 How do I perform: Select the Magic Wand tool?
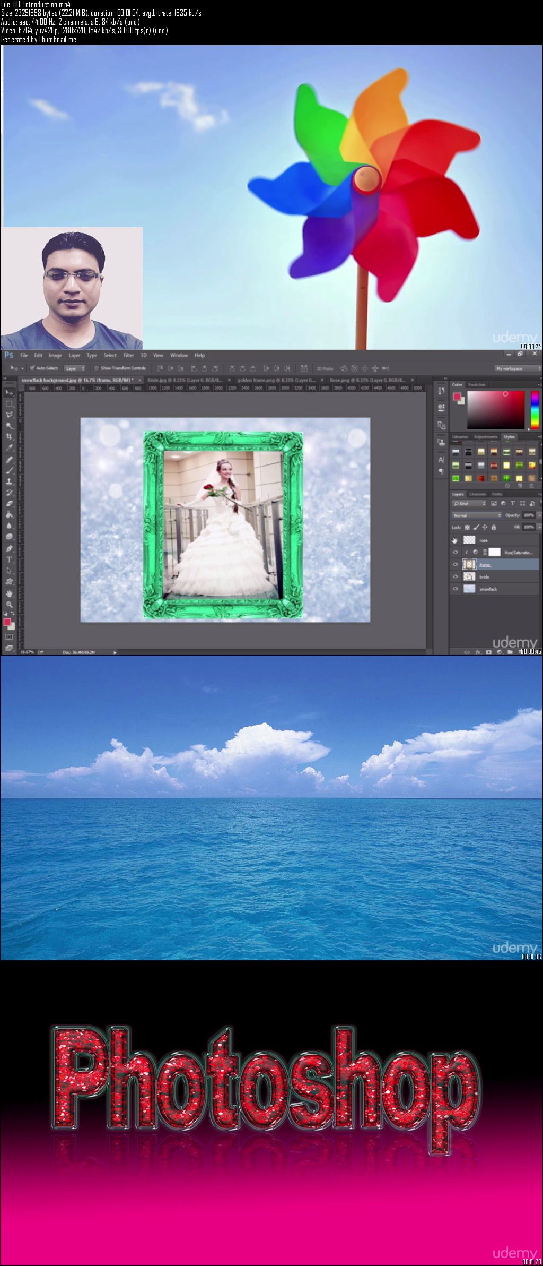coord(9,426)
